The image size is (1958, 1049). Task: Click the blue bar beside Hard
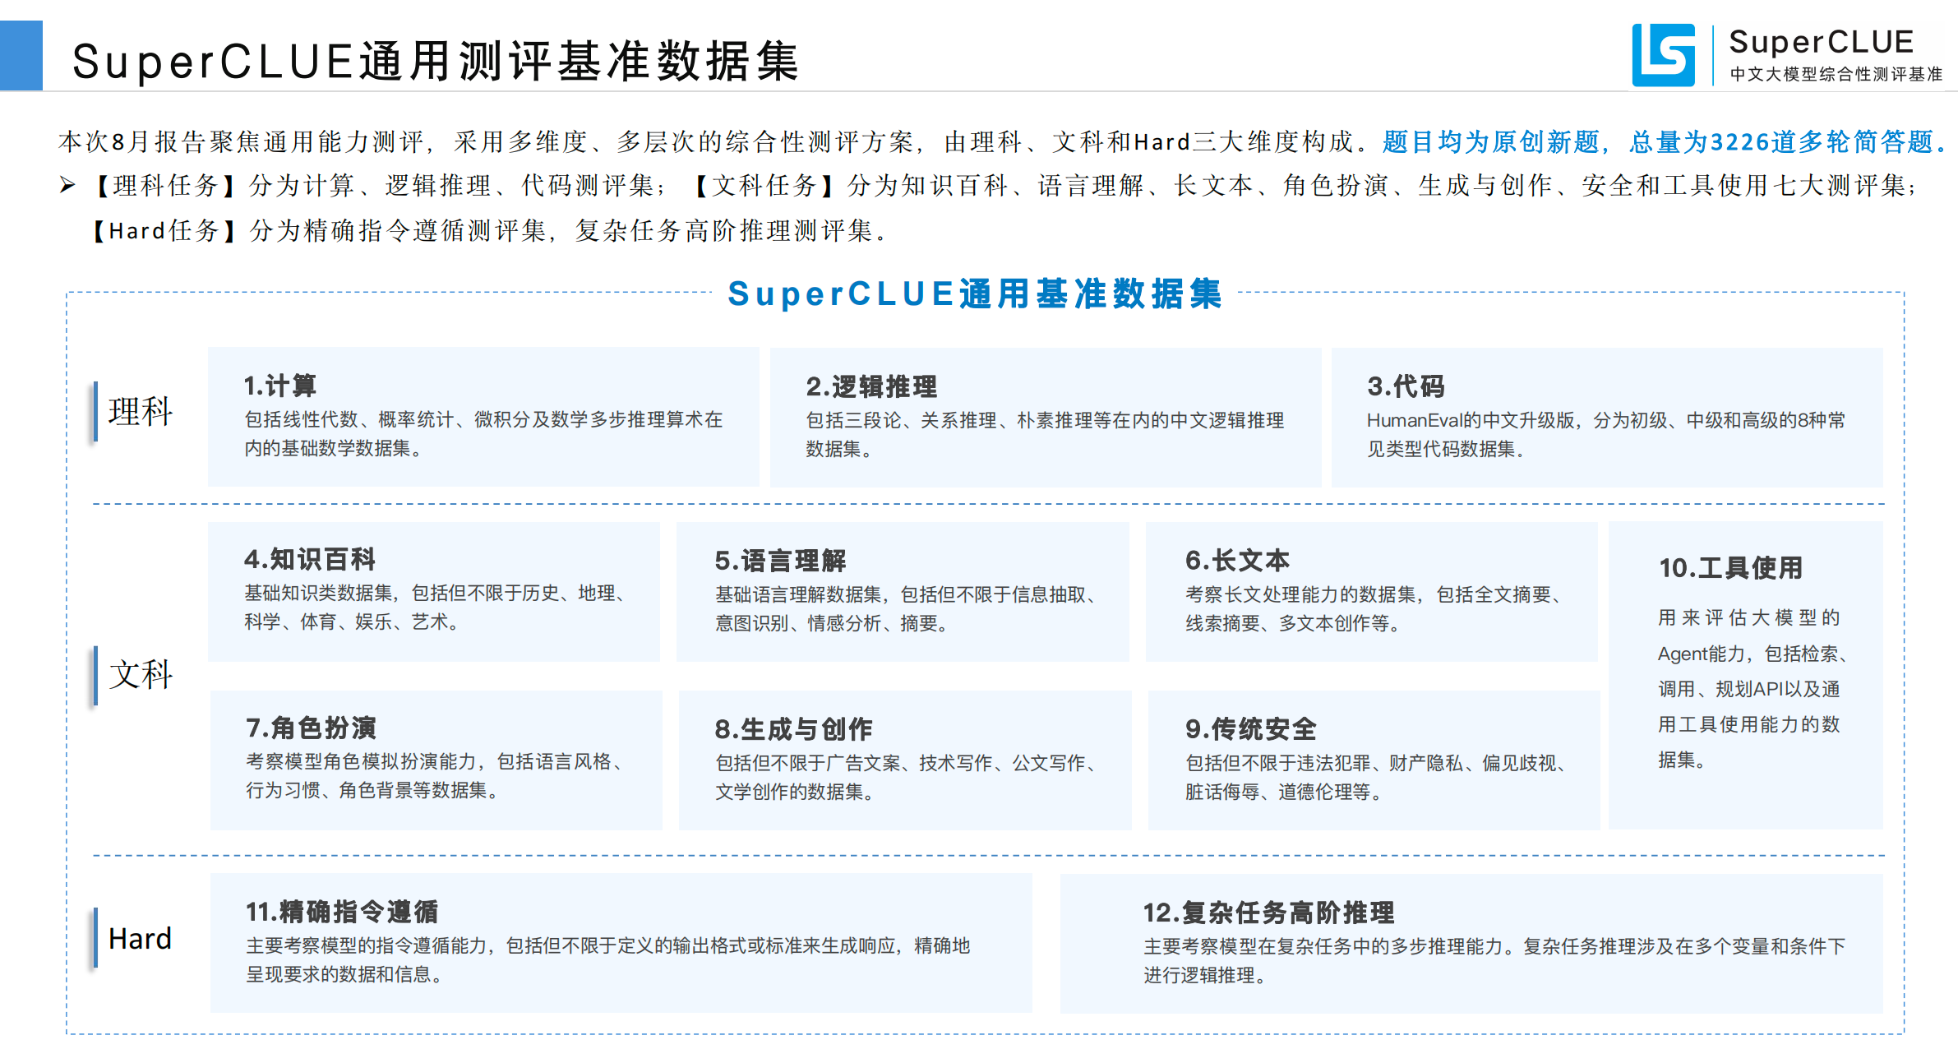pyautogui.click(x=95, y=938)
